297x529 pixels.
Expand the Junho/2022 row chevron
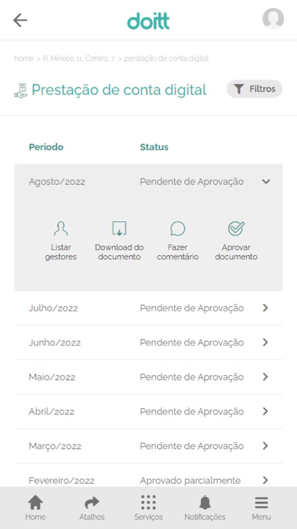[266, 342]
